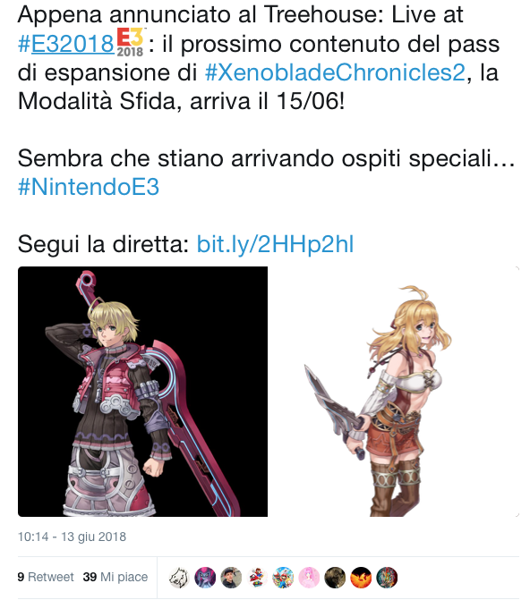Open the Mario Odyssey cap-throw avatar

pyautogui.click(x=257, y=577)
